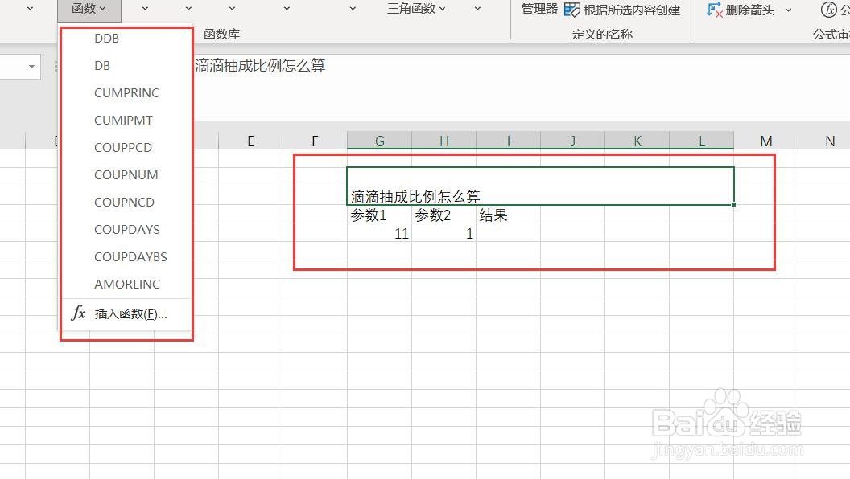The height and width of the screenshot is (479, 850).
Task: Click 删除箭头 button label
Action: (749, 10)
